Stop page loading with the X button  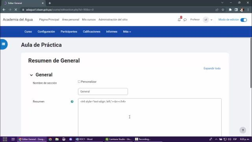pos(16,9)
